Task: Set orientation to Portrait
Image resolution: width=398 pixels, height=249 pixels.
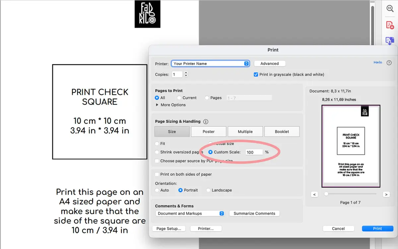Action: 180,190
